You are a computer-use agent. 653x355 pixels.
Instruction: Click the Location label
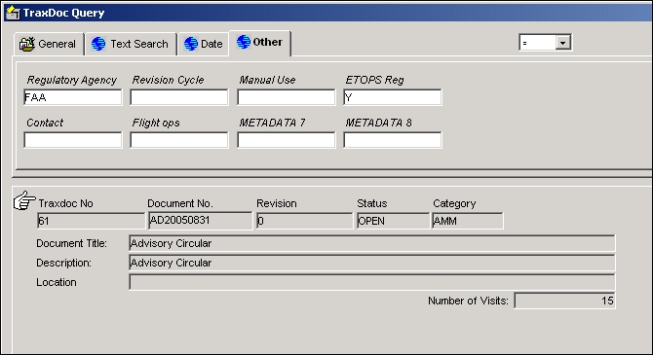(x=57, y=282)
